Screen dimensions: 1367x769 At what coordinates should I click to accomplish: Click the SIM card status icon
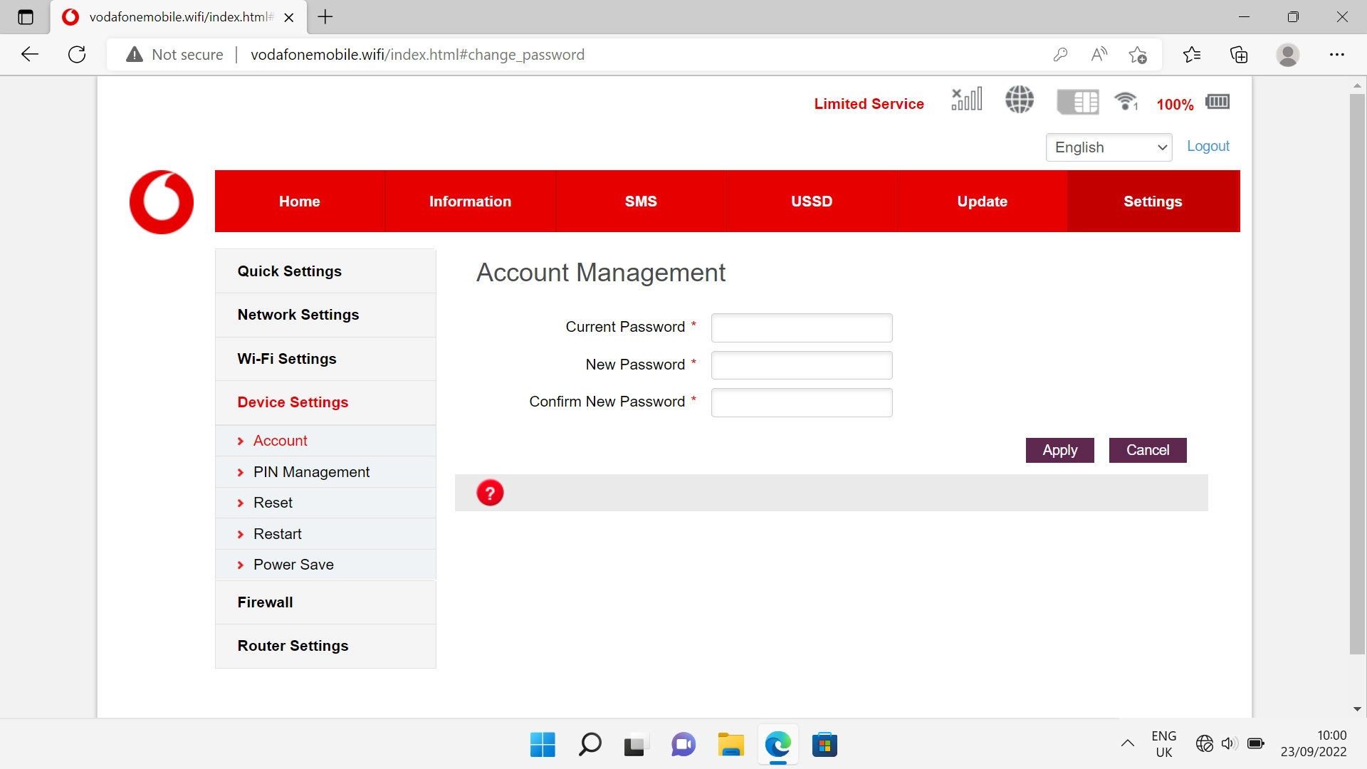pyautogui.click(x=1077, y=102)
